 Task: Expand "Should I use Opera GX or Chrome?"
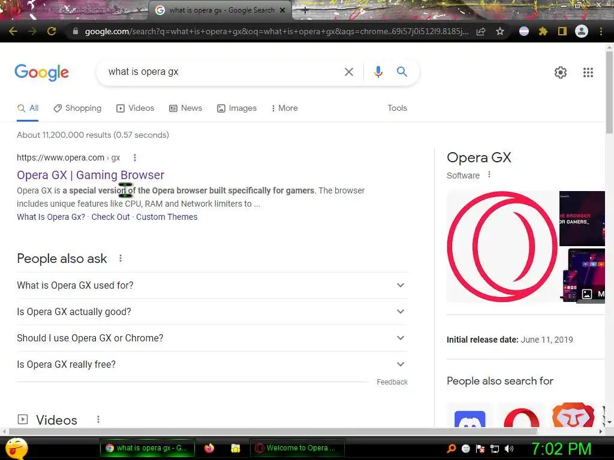pos(212,338)
